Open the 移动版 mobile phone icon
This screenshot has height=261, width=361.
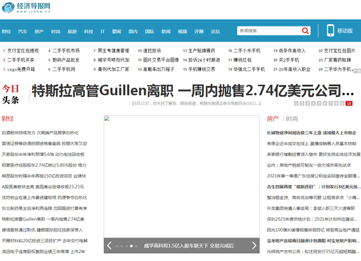[330, 30]
